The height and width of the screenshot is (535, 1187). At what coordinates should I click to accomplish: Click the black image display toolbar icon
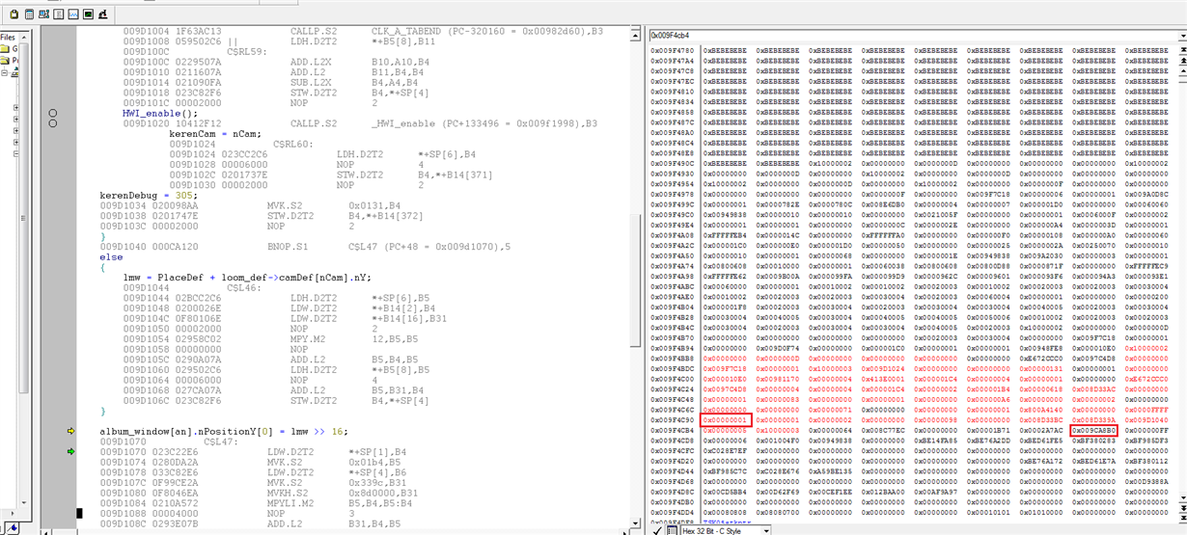pos(88,14)
